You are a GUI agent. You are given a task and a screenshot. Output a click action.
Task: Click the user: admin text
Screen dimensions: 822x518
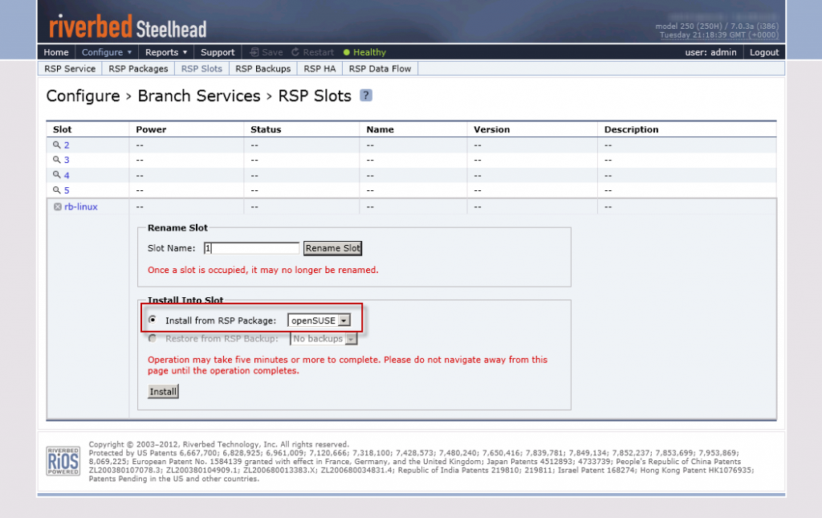point(710,52)
